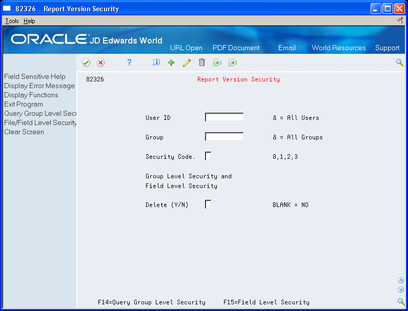Click the bottom magnifying glass icon
Image resolution: width=408 pixels, height=311 pixels.
pos(401,302)
